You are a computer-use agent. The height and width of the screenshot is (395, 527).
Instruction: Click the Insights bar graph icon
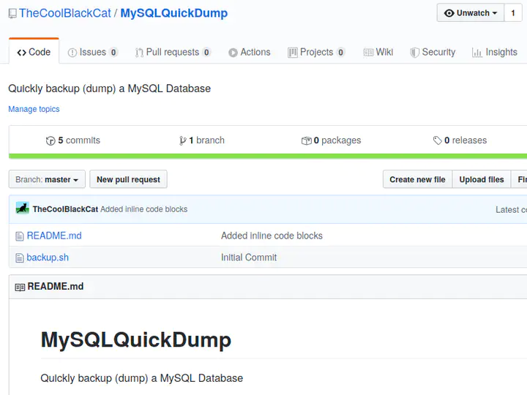point(477,53)
